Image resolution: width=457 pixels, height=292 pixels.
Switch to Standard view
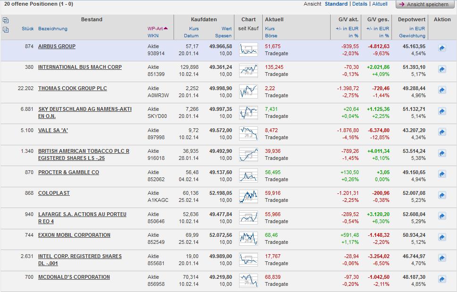pos(336,4)
